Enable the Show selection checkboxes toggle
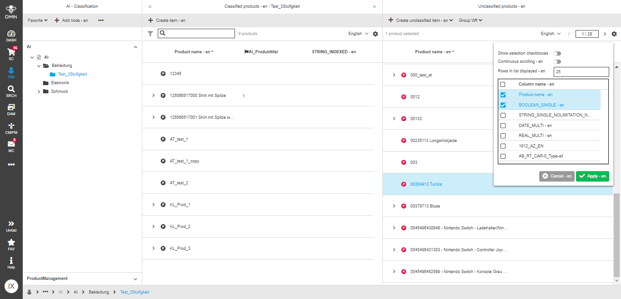The width and height of the screenshot is (621, 299). (x=557, y=53)
